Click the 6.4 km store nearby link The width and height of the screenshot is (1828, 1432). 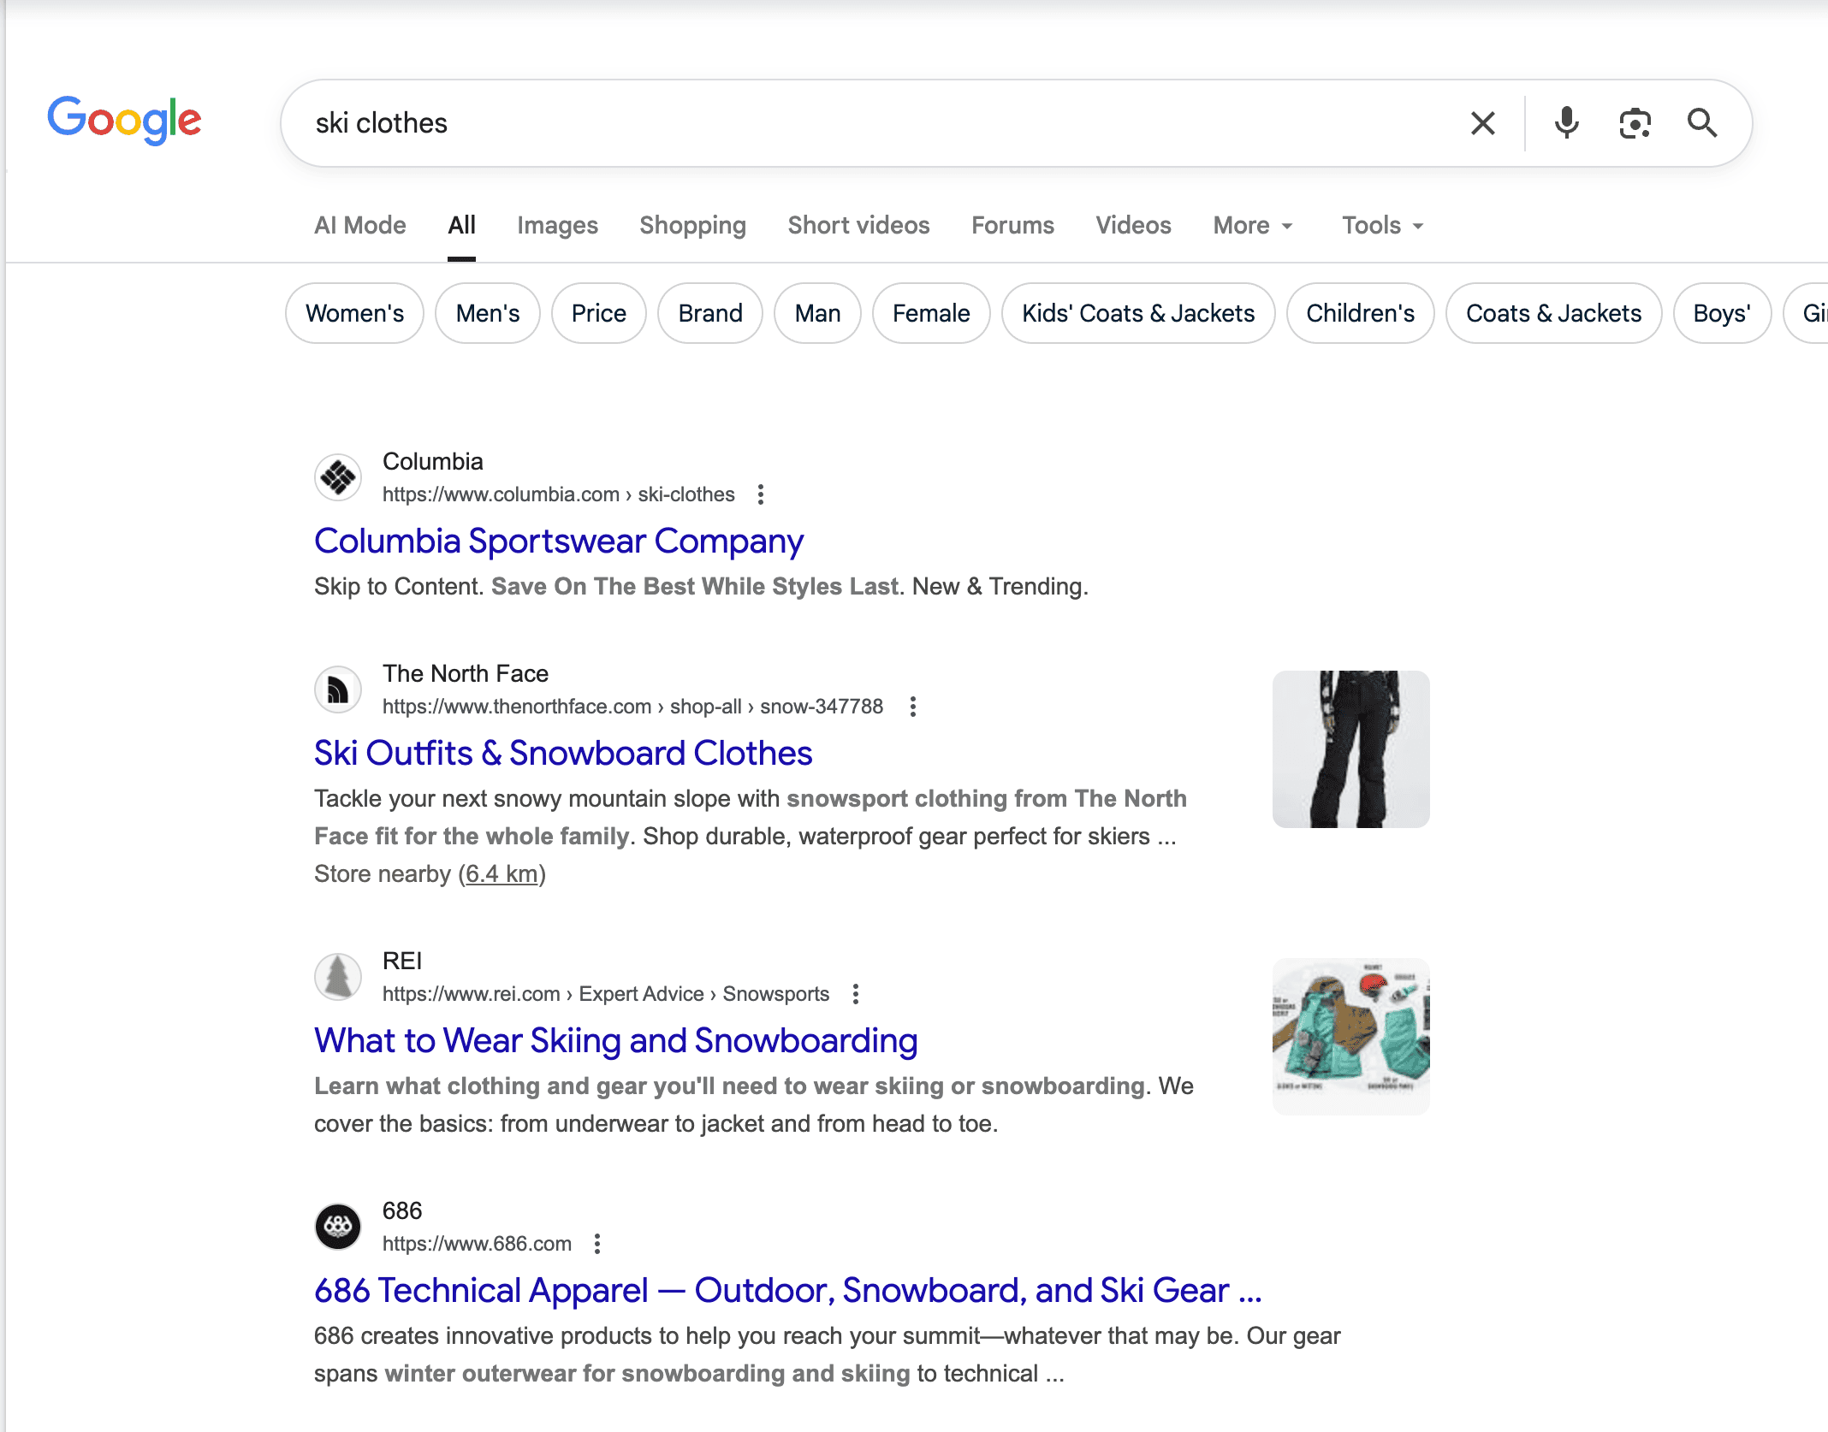(502, 874)
